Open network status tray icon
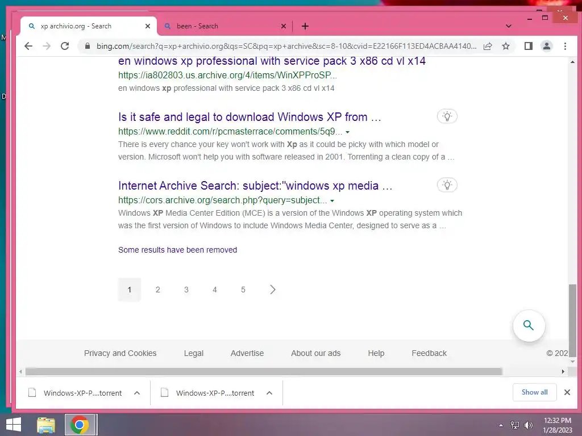Viewport: 582px width, 436px height. coord(515,425)
